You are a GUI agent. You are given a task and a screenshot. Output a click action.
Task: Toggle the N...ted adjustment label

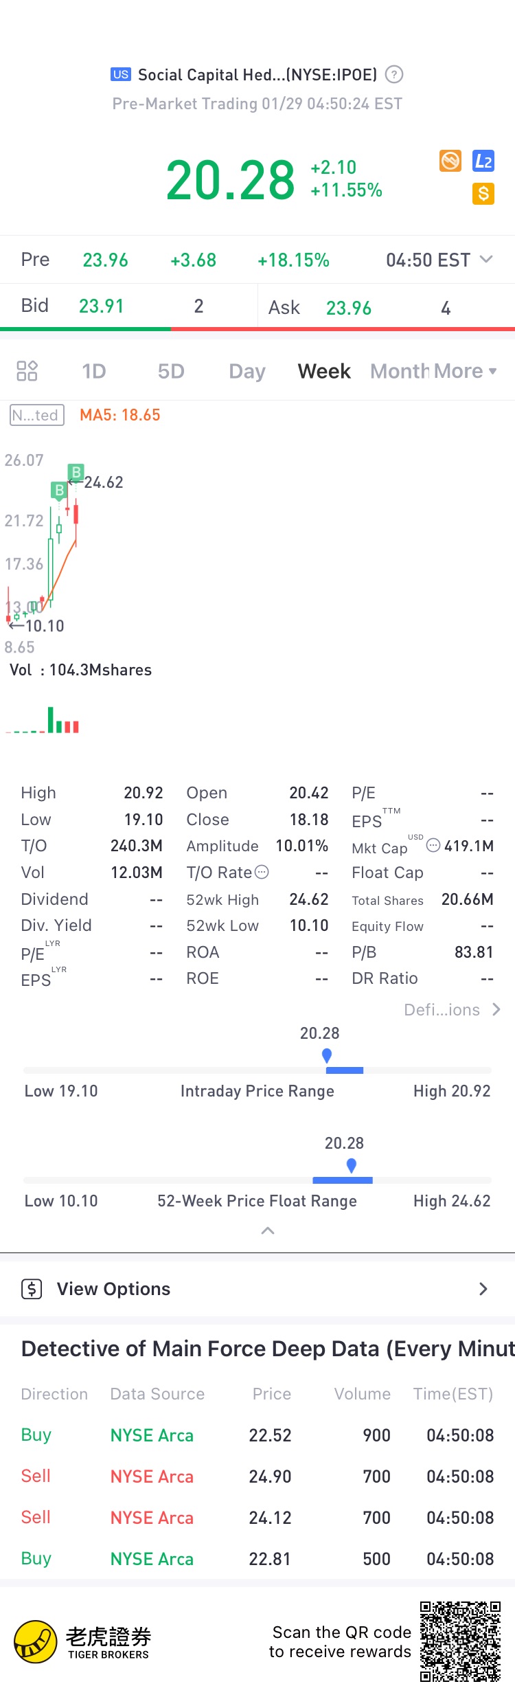click(37, 415)
